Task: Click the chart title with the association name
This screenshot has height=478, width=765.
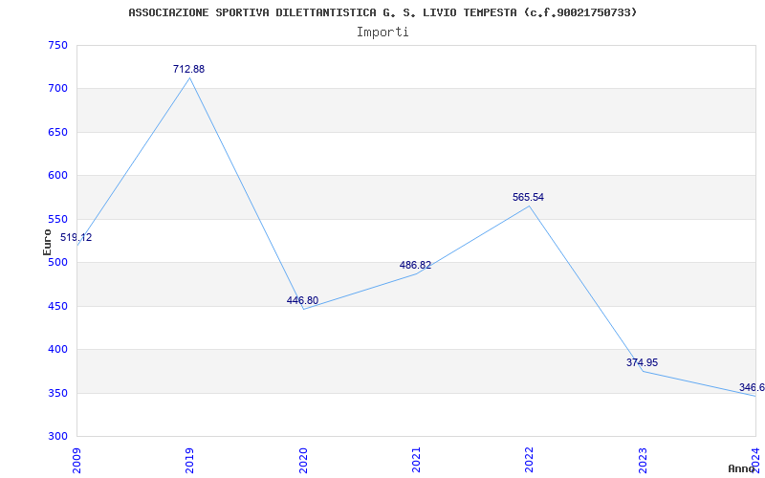Action: [382, 12]
